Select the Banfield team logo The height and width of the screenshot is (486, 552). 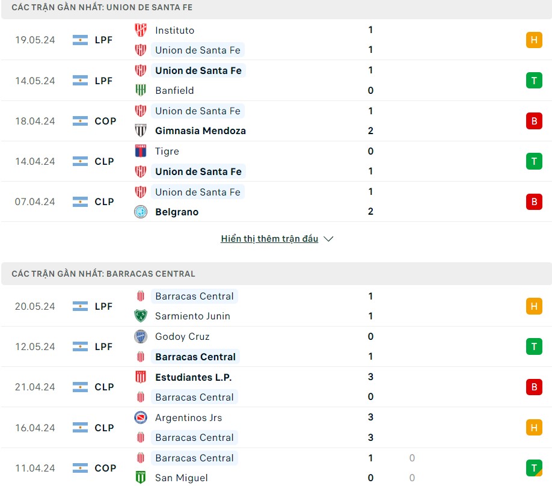coord(140,91)
